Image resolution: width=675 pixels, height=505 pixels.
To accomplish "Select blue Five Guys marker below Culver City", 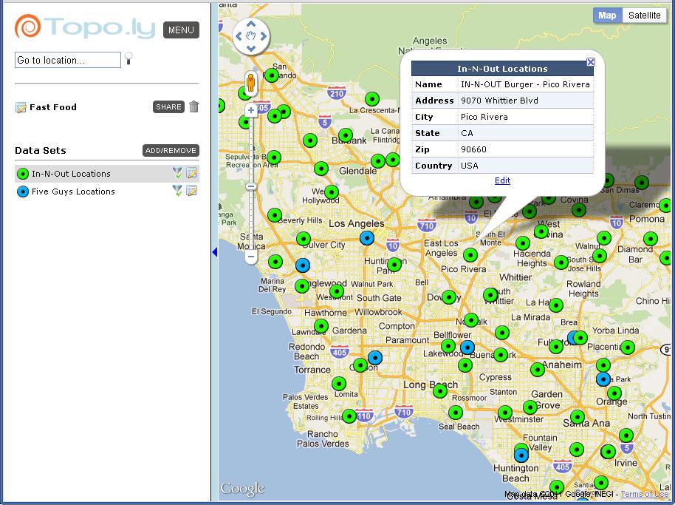I will [303, 265].
